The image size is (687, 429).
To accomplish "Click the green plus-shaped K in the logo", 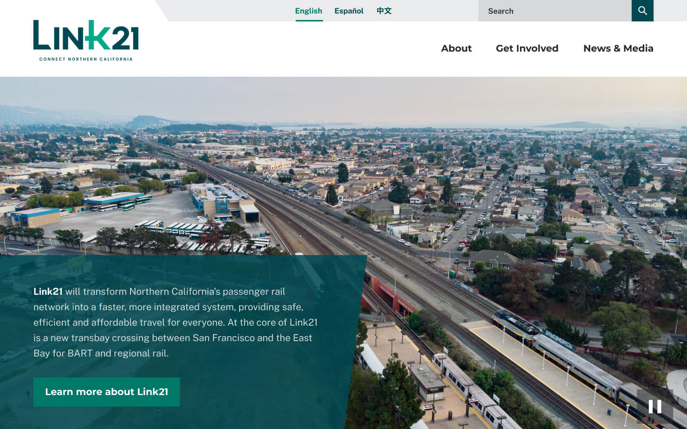I will pyautogui.click(x=96, y=36).
